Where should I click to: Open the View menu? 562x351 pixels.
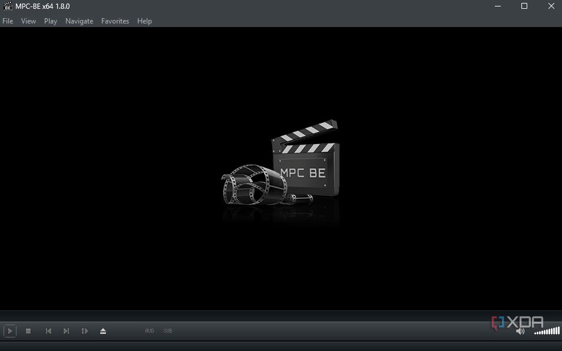[x=28, y=21]
